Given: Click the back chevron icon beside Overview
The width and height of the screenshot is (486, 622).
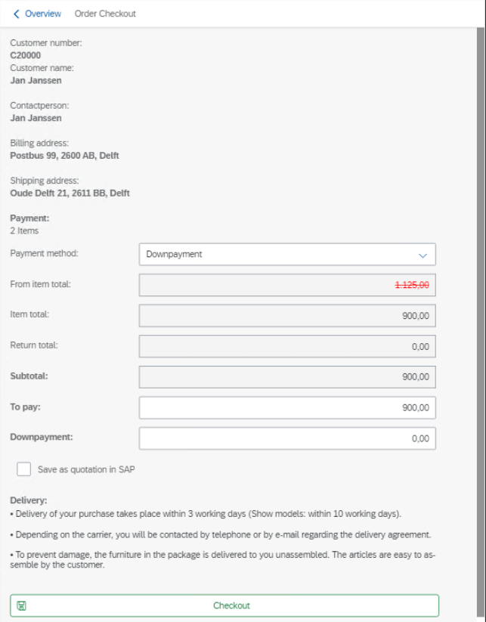Looking at the screenshot, I should pyautogui.click(x=17, y=14).
